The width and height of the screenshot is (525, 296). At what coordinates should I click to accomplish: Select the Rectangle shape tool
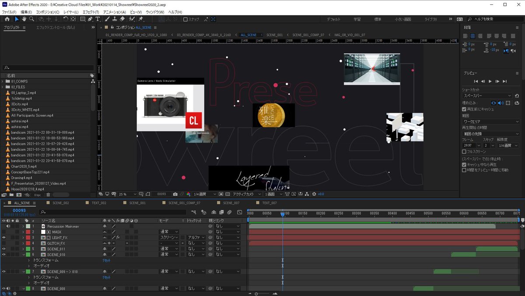pyautogui.click(x=83, y=19)
